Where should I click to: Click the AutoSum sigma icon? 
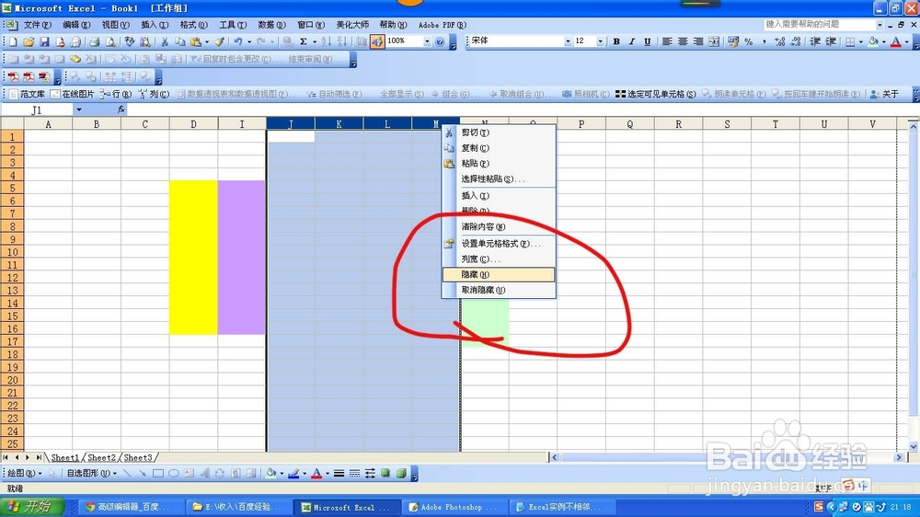pos(304,41)
